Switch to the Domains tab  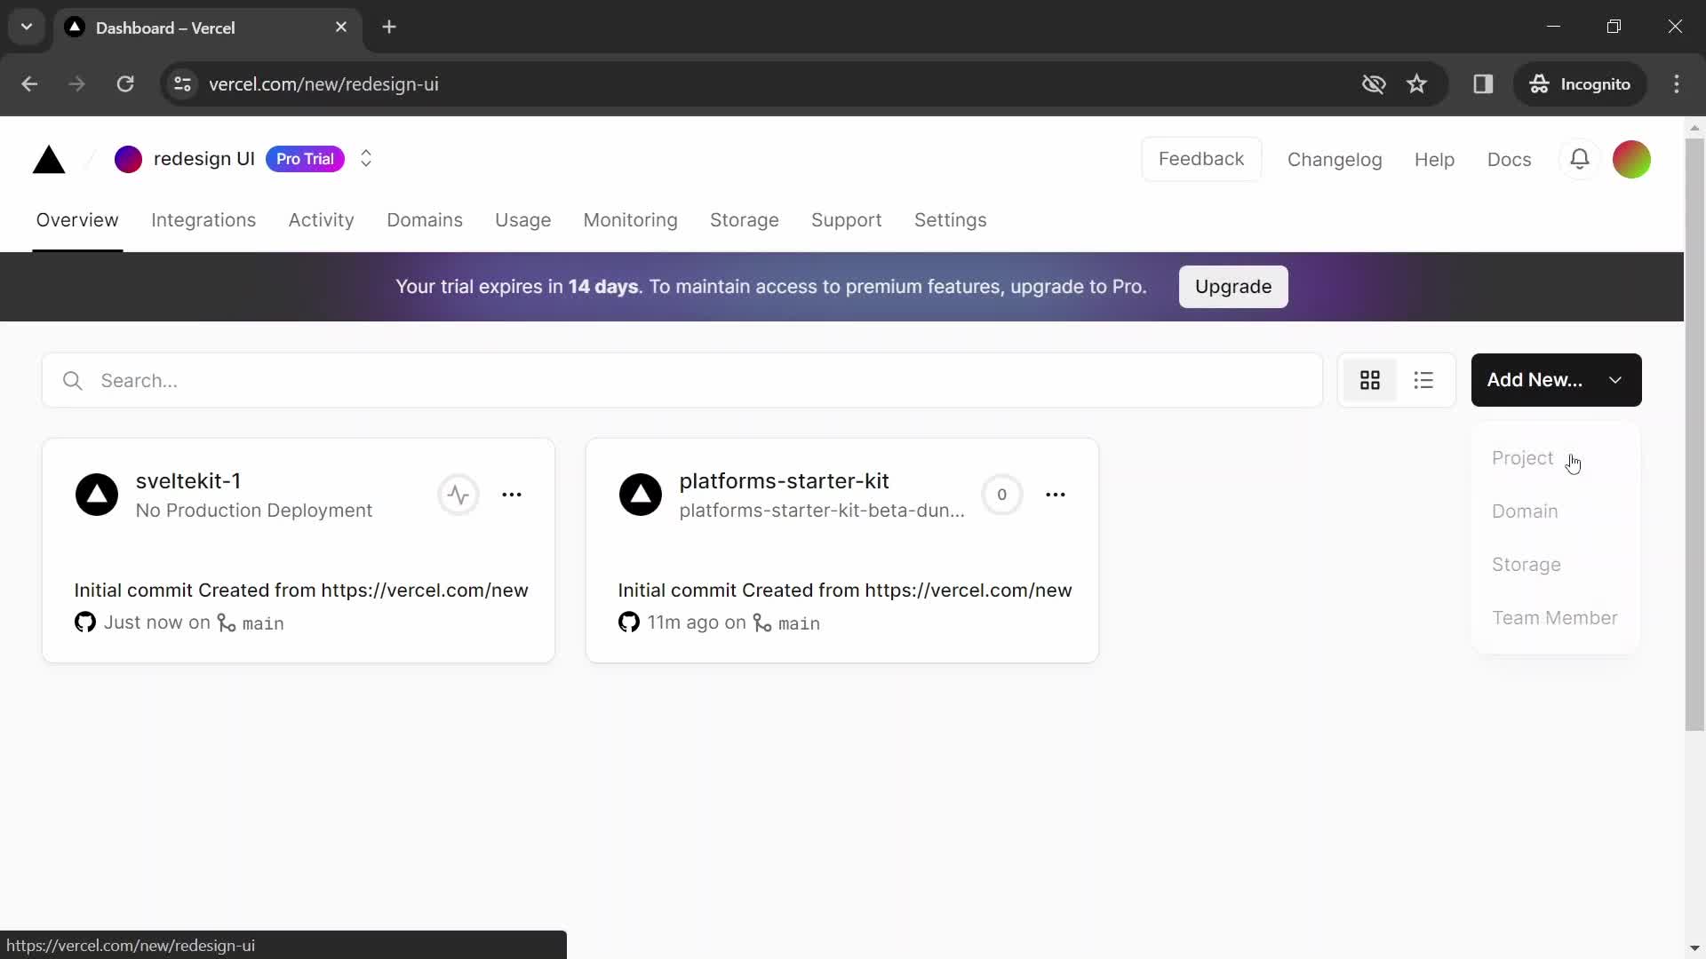click(x=426, y=220)
